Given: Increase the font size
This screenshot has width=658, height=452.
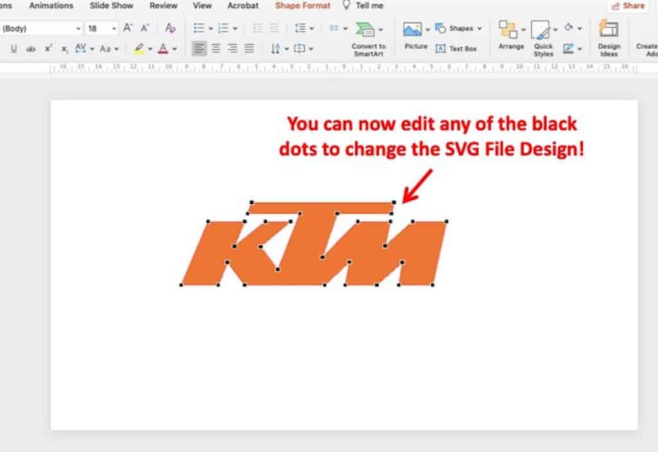Looking at the screenshot, I should [127, 28].
